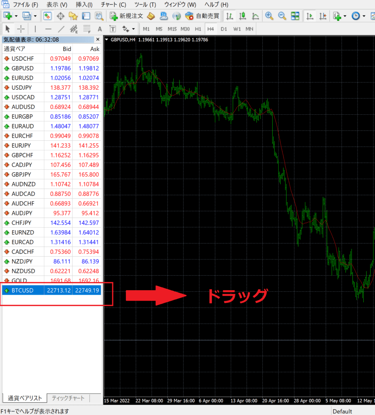
Task: Switch chart to candlestick display icon
Action: 243,16
